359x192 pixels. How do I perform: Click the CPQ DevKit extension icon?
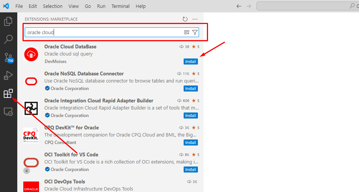(31, 135)
